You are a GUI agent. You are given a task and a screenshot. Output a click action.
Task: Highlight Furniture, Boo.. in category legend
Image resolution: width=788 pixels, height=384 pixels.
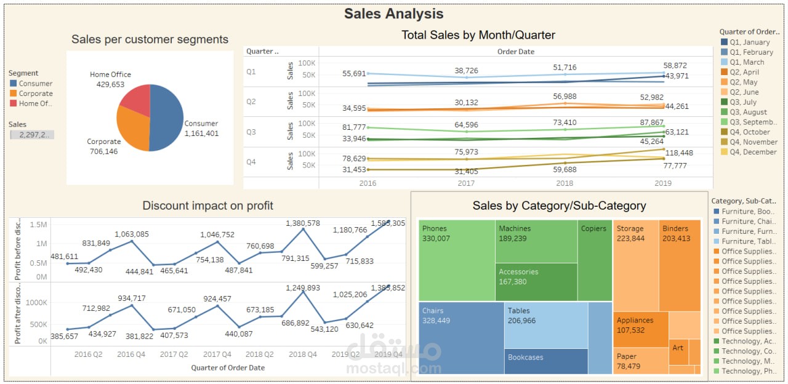[x=748, y=211]
